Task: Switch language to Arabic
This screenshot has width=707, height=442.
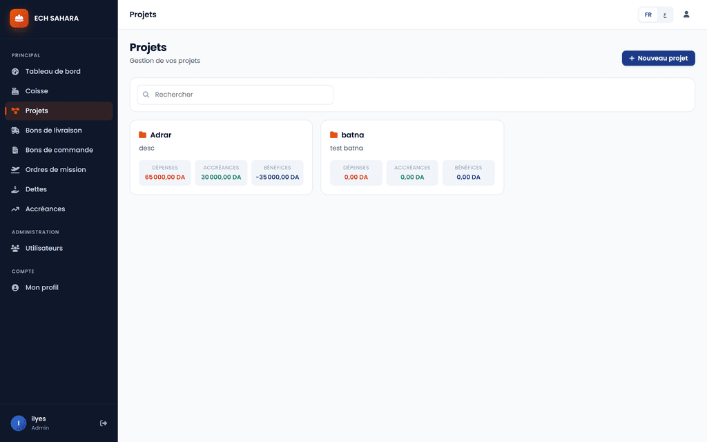Action: pyautogui.click(x=665, y=15)
